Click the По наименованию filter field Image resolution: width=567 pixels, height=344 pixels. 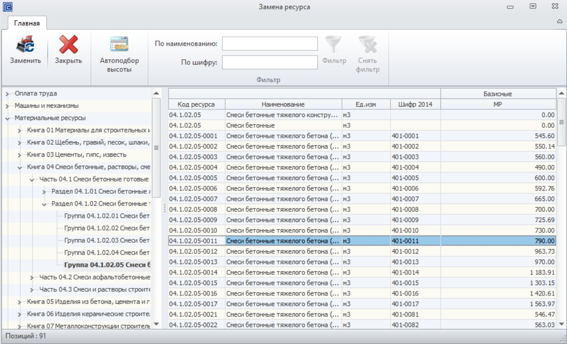tap(269, 44)
